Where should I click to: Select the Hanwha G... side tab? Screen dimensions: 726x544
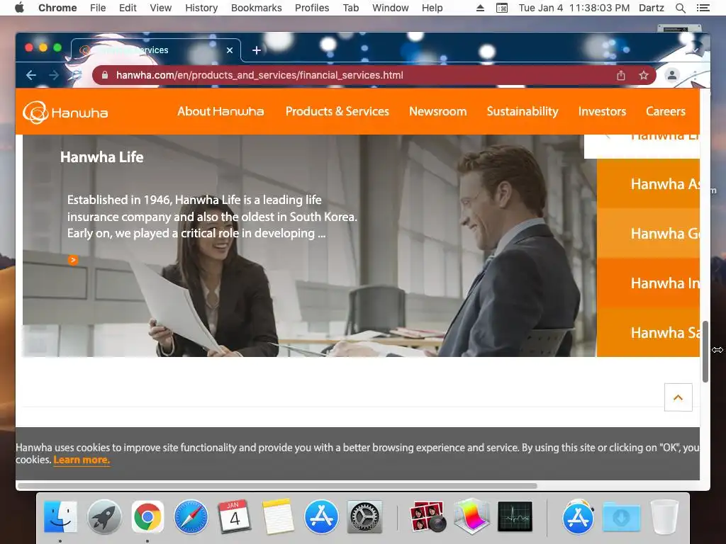point(648,233)
